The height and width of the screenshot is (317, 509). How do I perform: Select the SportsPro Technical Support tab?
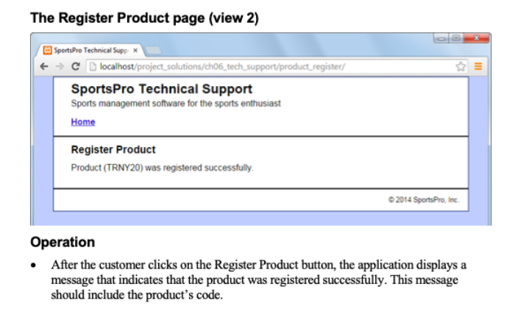(90, 50)
